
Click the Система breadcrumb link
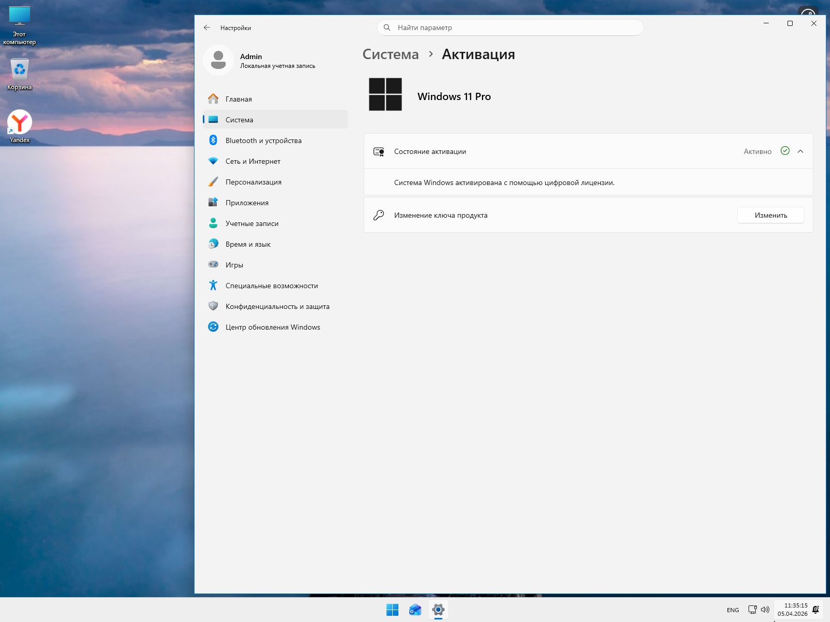[x=390, y=54]
